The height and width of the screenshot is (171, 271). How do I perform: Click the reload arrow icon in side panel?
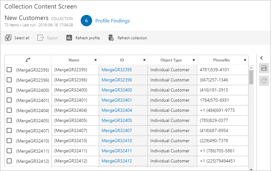tap(264, 81)
